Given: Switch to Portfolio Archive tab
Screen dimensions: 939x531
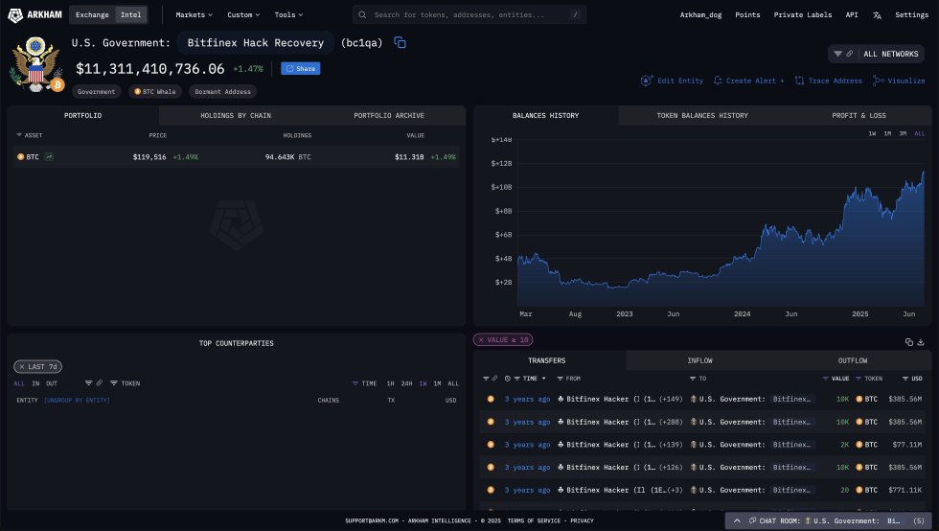Looking at the screenshot, I should (x=389, y=116).
